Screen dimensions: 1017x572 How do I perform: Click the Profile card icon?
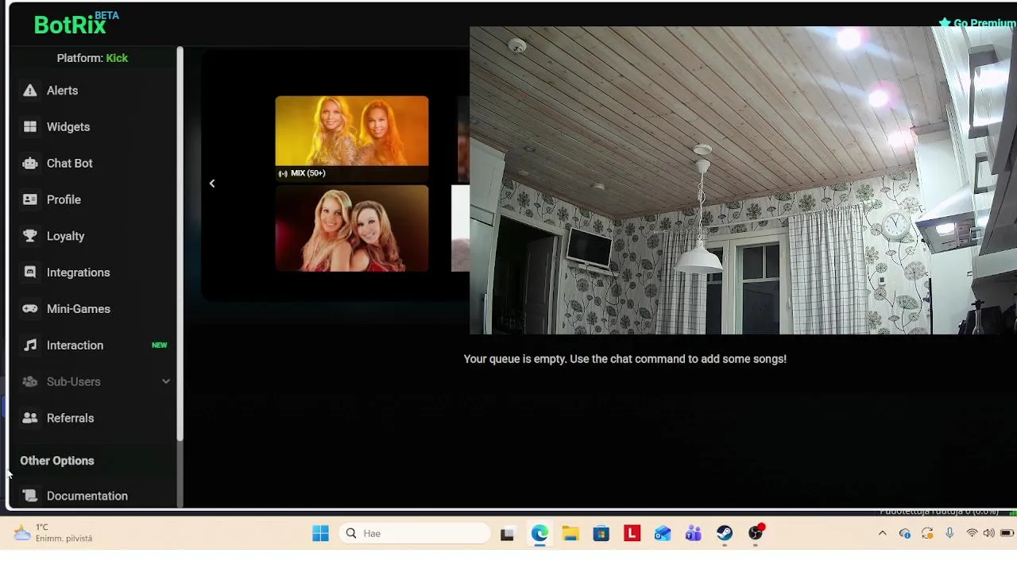(30, 199)
